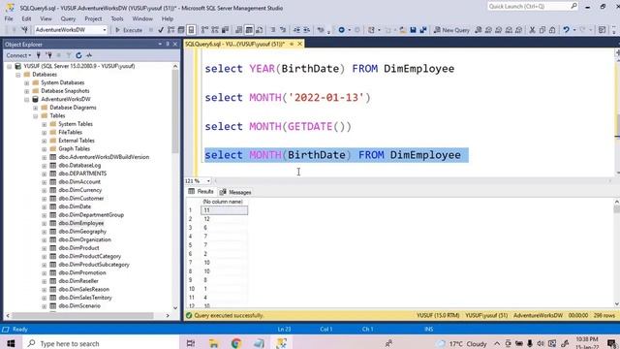
Task: Parse the query with the checkmark icon
Action: (x=161, y=30)
